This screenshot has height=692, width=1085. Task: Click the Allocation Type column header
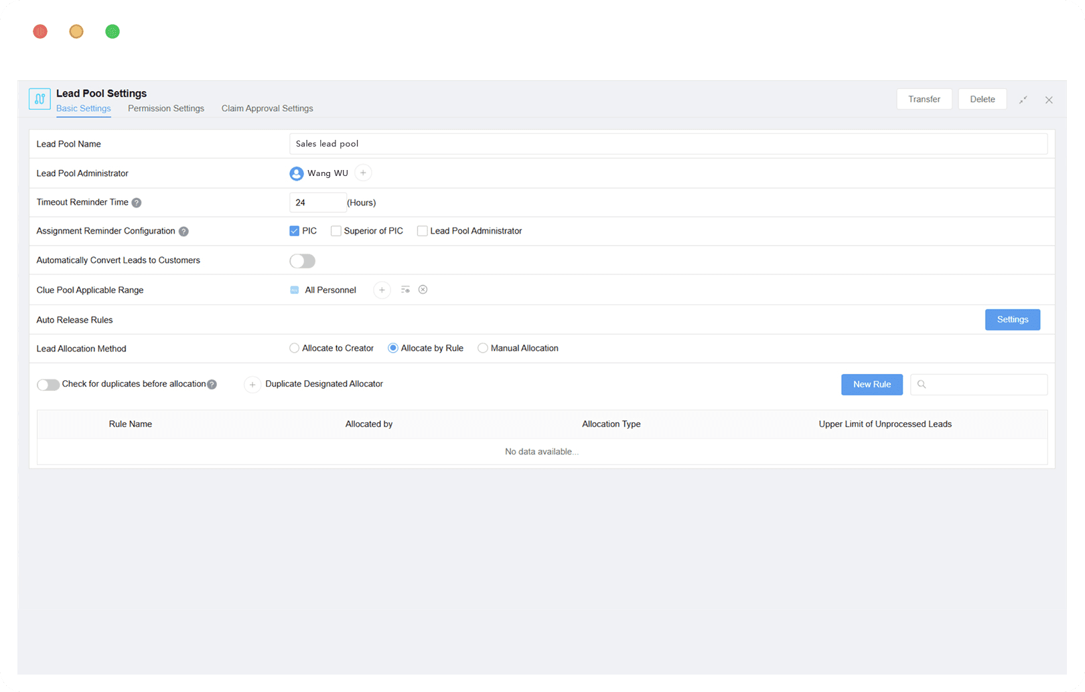pyautogui.click(x=611, y=424)
